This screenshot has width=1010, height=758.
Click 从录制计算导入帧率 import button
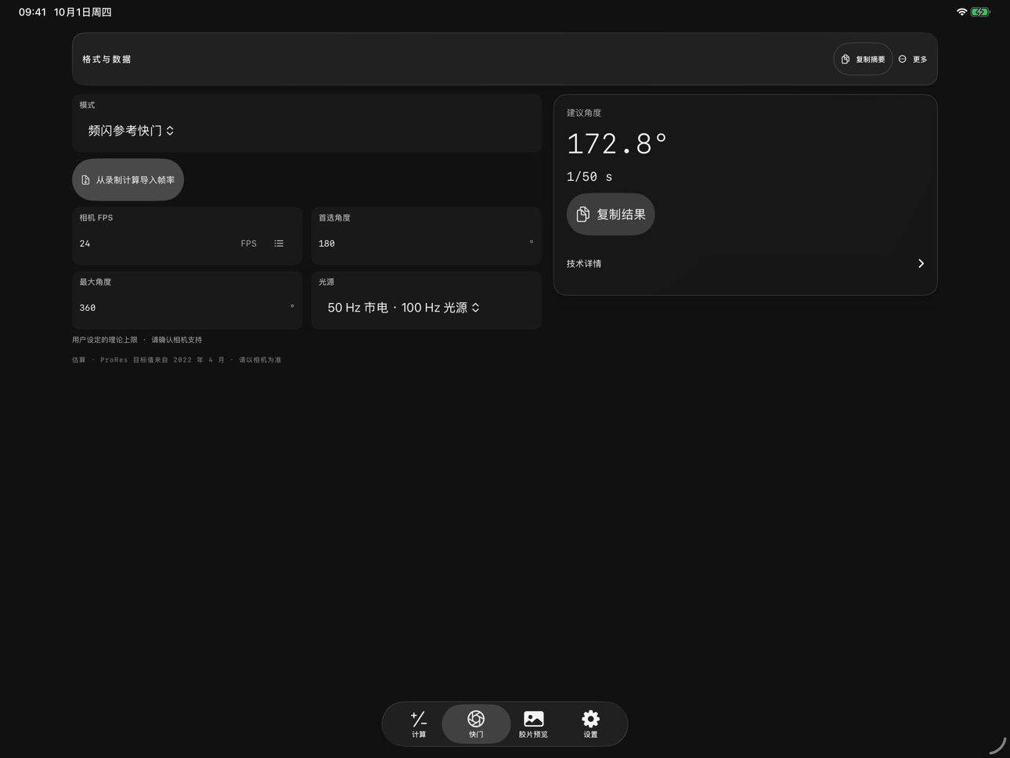(x=128, y=180)
